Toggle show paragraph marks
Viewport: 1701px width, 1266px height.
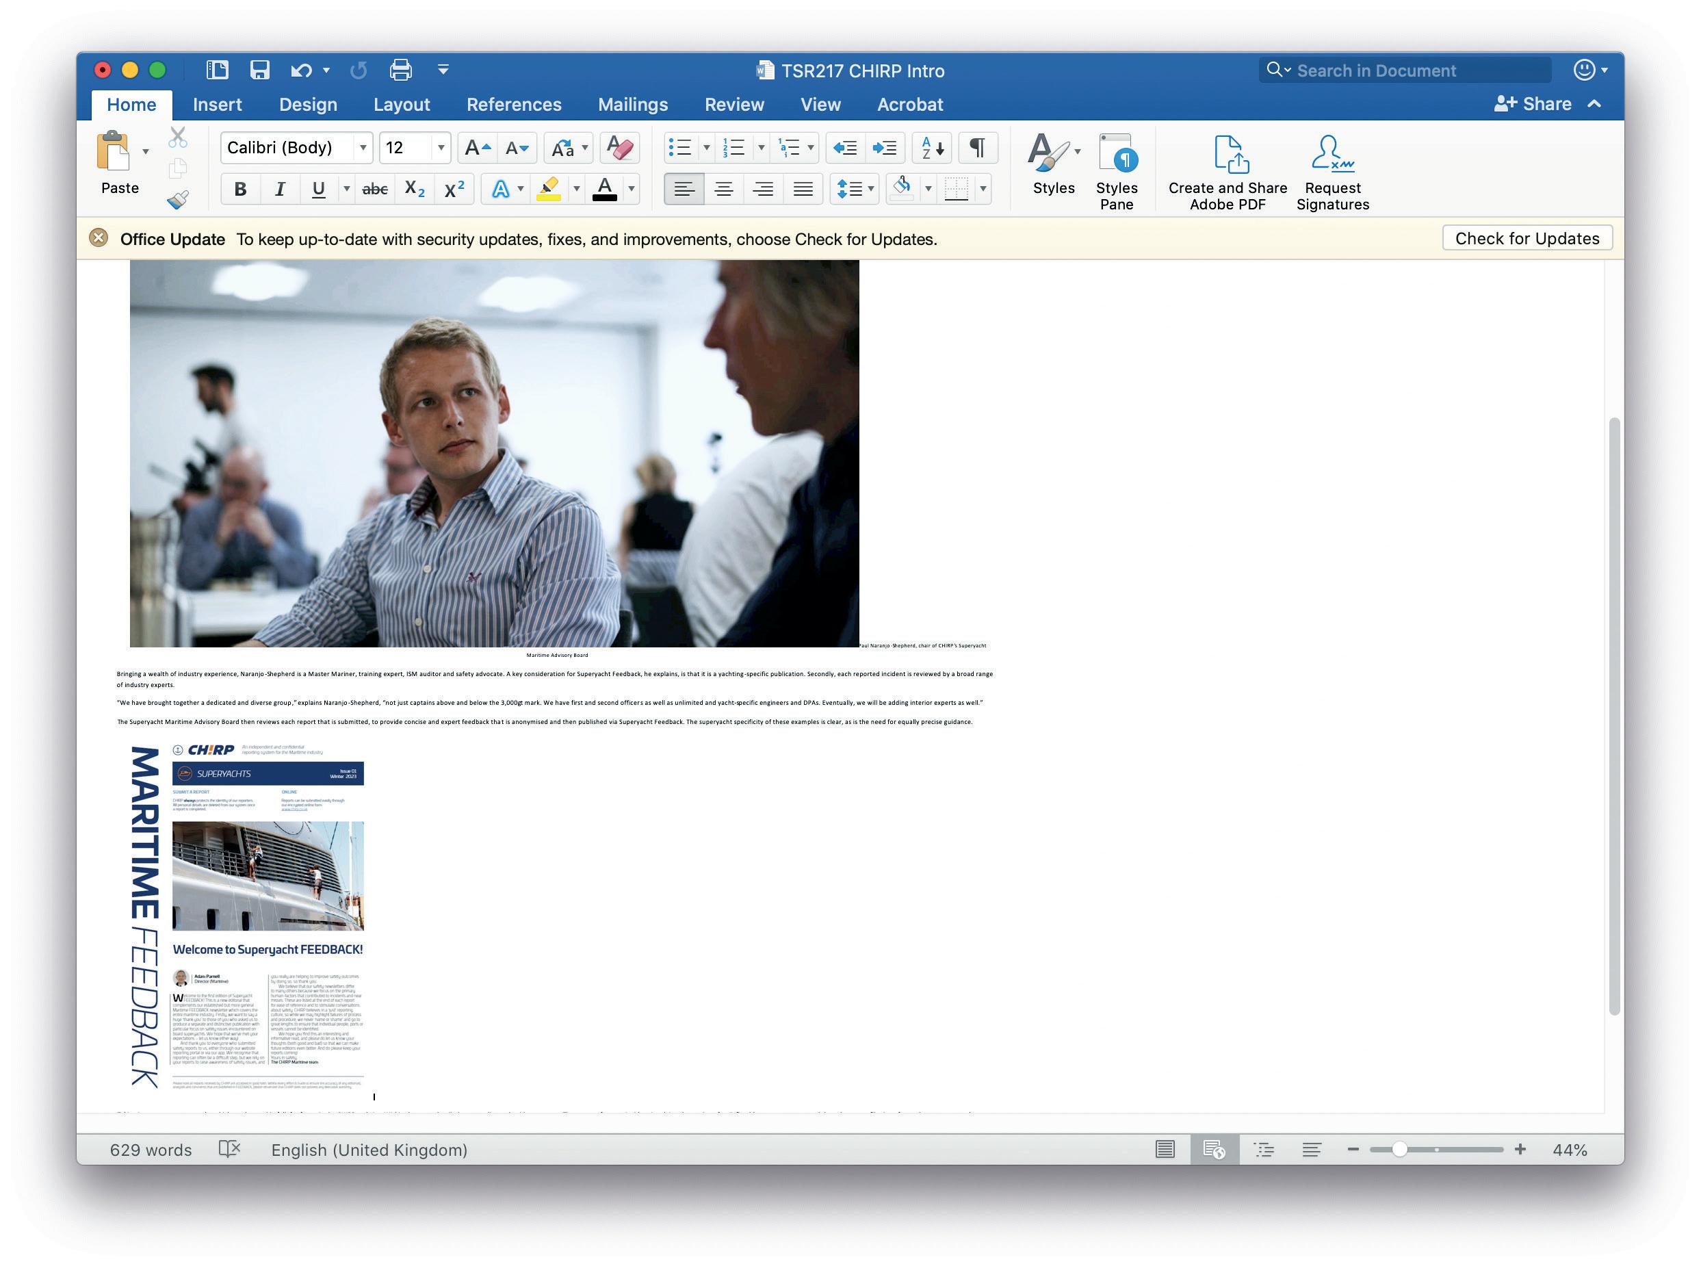[977, 148]
